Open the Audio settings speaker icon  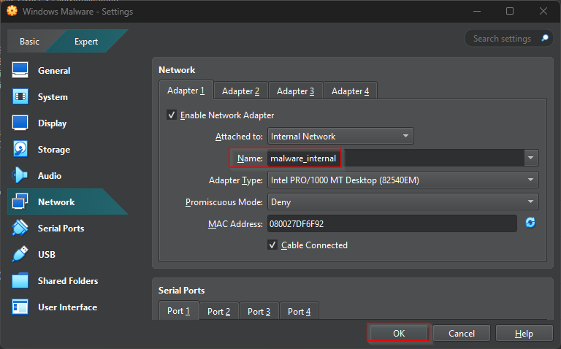point(20,175)
